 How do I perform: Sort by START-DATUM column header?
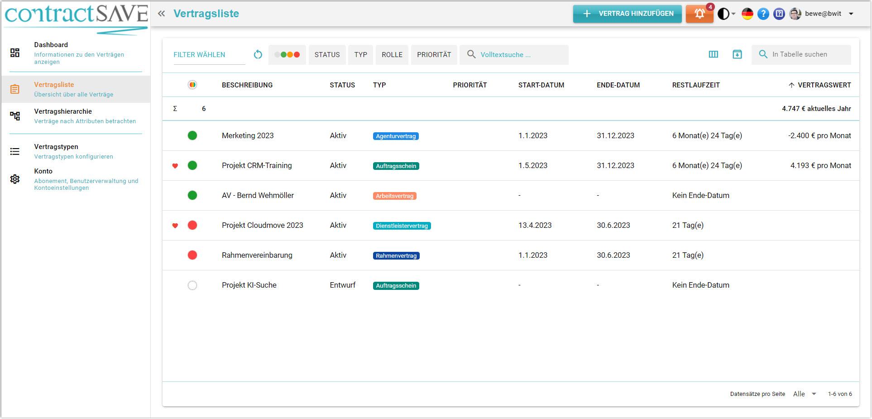tap(541, 85)
